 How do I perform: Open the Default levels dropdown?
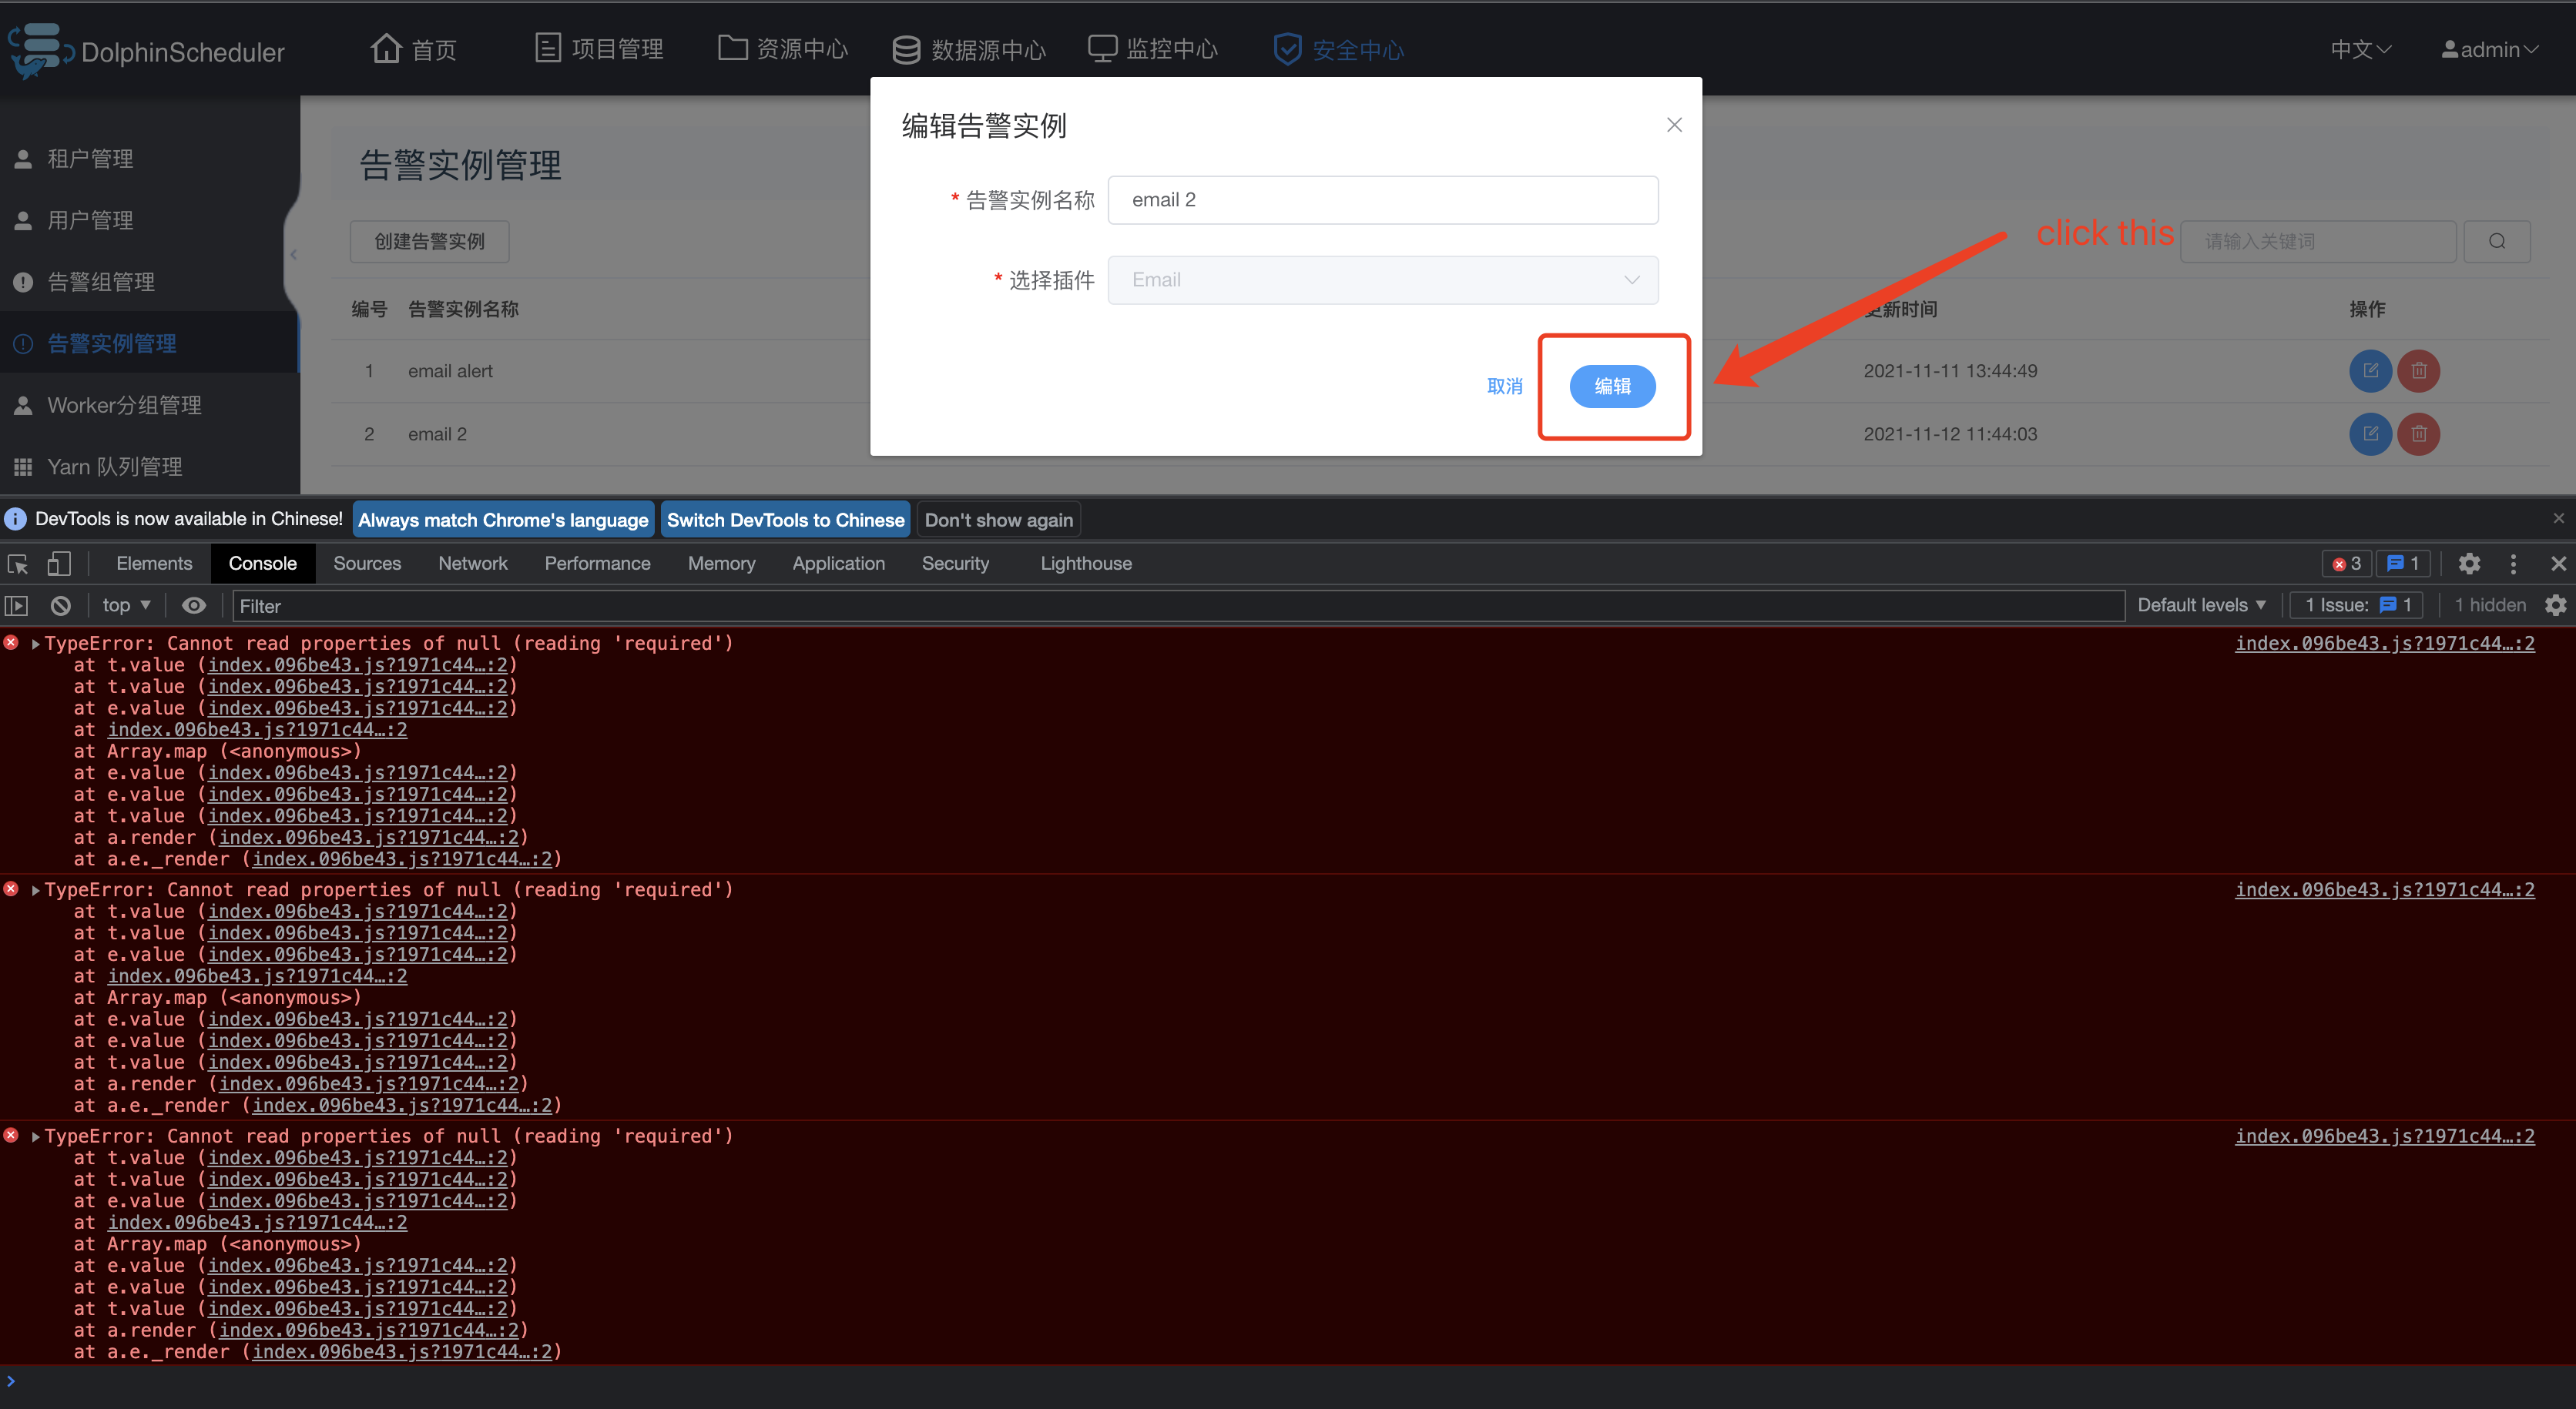coord(2200,606)
